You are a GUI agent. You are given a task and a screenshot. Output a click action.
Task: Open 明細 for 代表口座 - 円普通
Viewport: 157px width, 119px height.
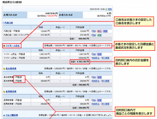pos(94,31)
